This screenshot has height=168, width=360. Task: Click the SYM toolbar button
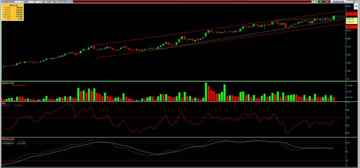coord(60,2)
